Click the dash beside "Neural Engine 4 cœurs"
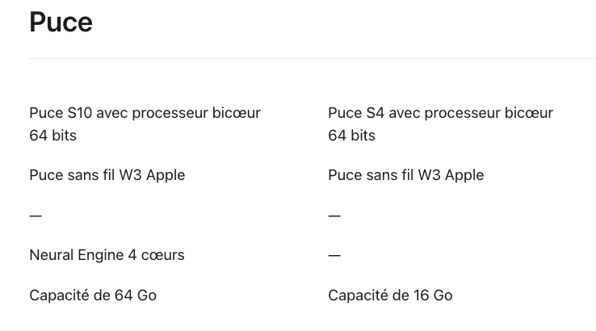Viewport: 596px width, 331px height. 334,255
